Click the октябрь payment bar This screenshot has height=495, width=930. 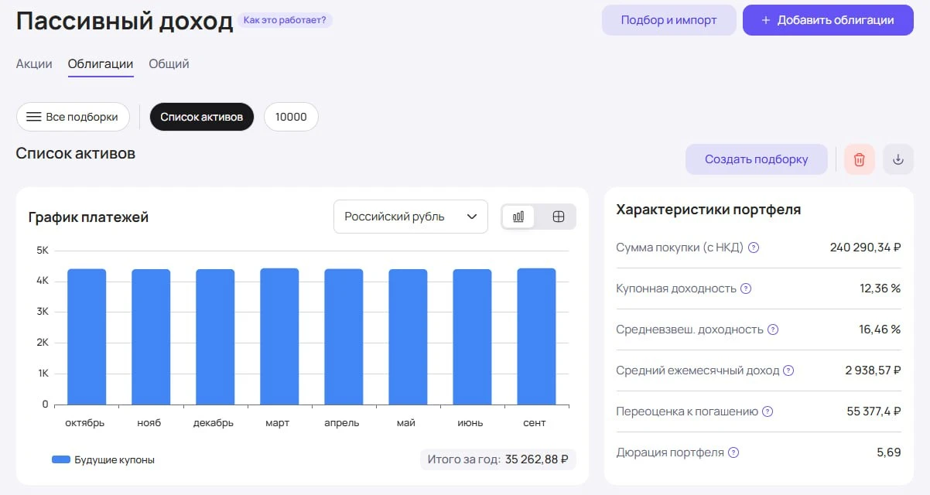coord(87,336)
